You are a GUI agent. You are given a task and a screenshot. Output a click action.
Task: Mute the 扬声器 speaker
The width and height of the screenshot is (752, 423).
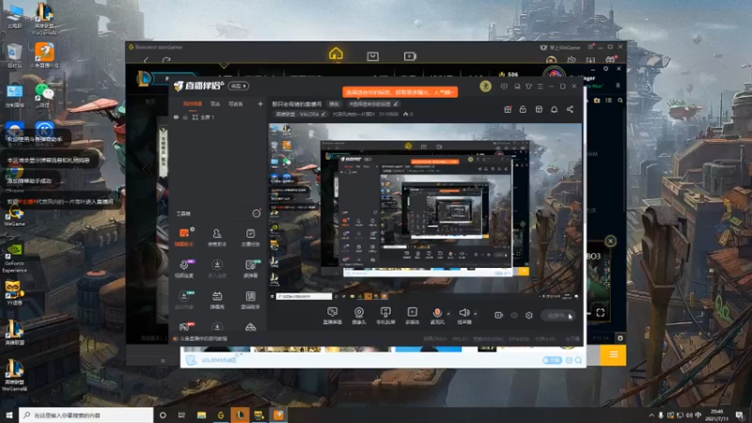pos(463,316)
